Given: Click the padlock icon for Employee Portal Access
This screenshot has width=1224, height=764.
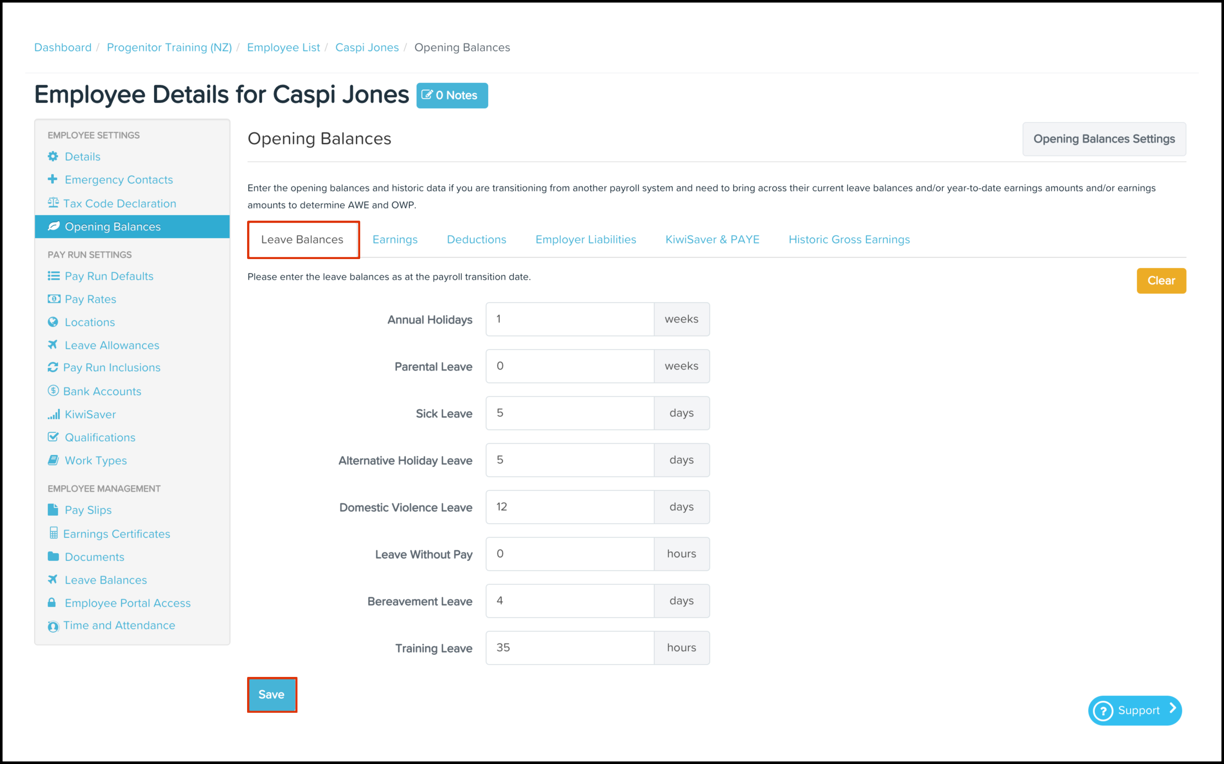Looking at the screenshot, I should (x=52, y=603).
